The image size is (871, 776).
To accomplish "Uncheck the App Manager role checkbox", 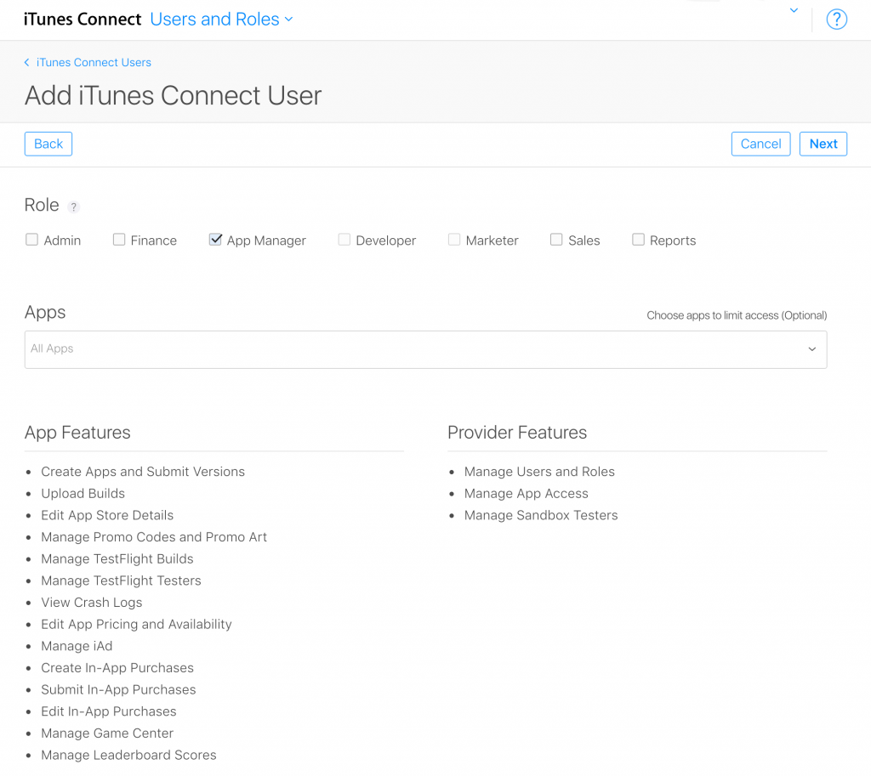I will point(215,239).
